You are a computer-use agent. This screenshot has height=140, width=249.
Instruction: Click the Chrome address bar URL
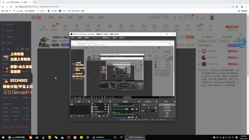point(38,7)
